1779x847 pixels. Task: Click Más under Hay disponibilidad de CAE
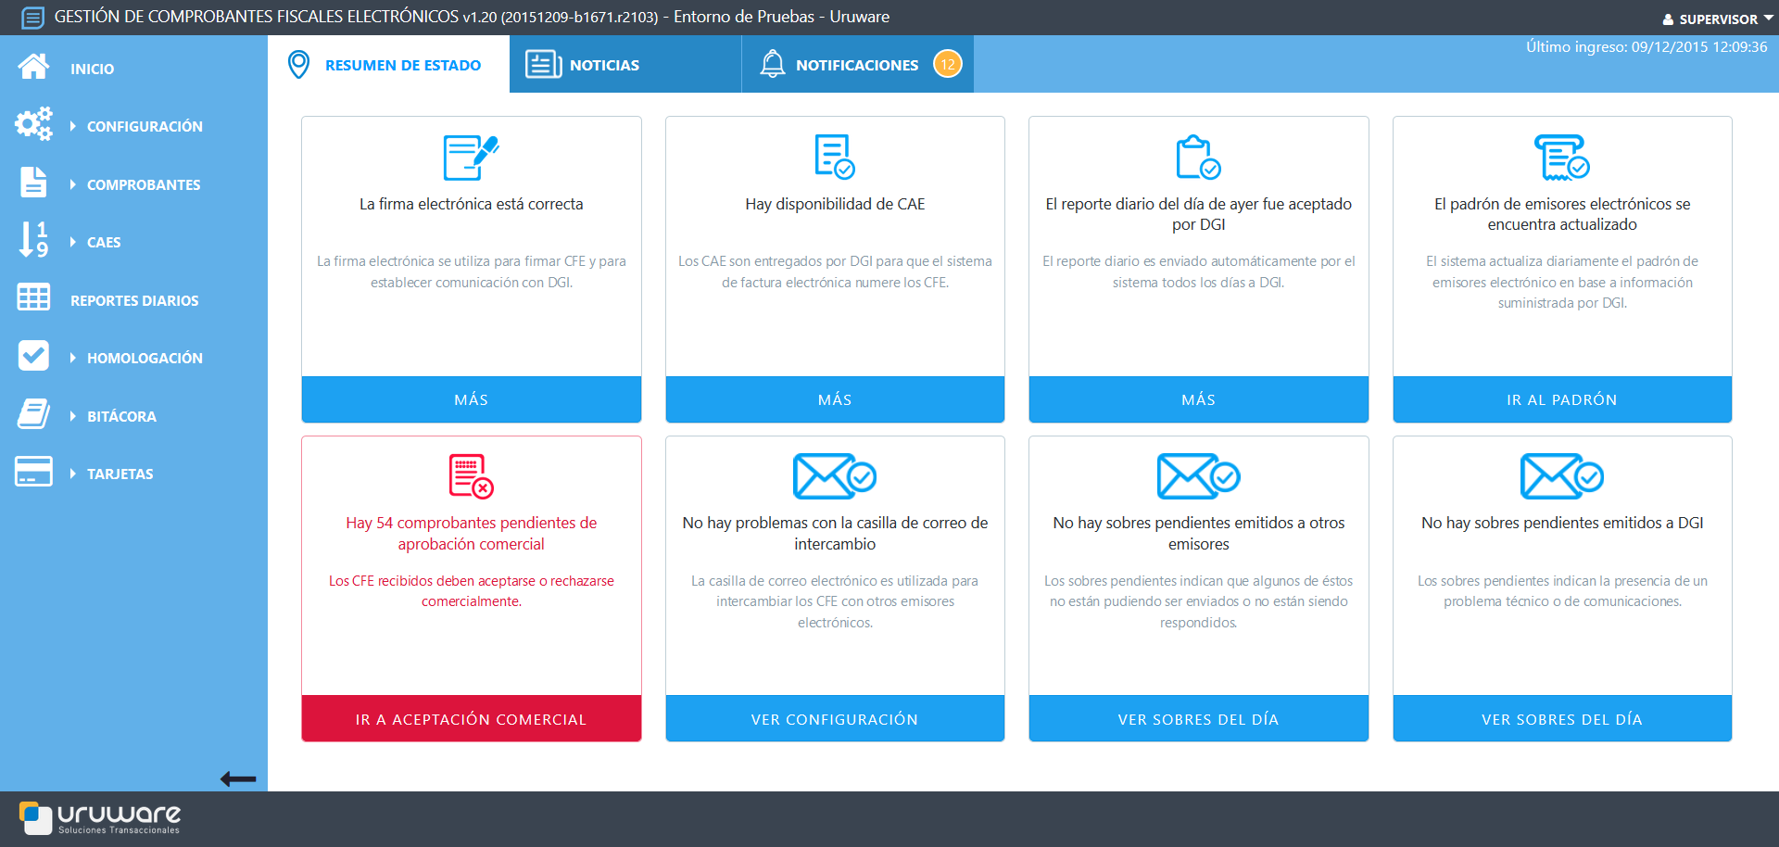pyautogui.click(x=834, y=399)
